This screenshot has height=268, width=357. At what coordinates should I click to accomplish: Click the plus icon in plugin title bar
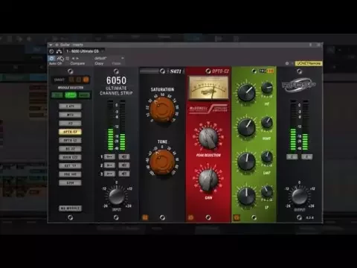pos(57,45)
